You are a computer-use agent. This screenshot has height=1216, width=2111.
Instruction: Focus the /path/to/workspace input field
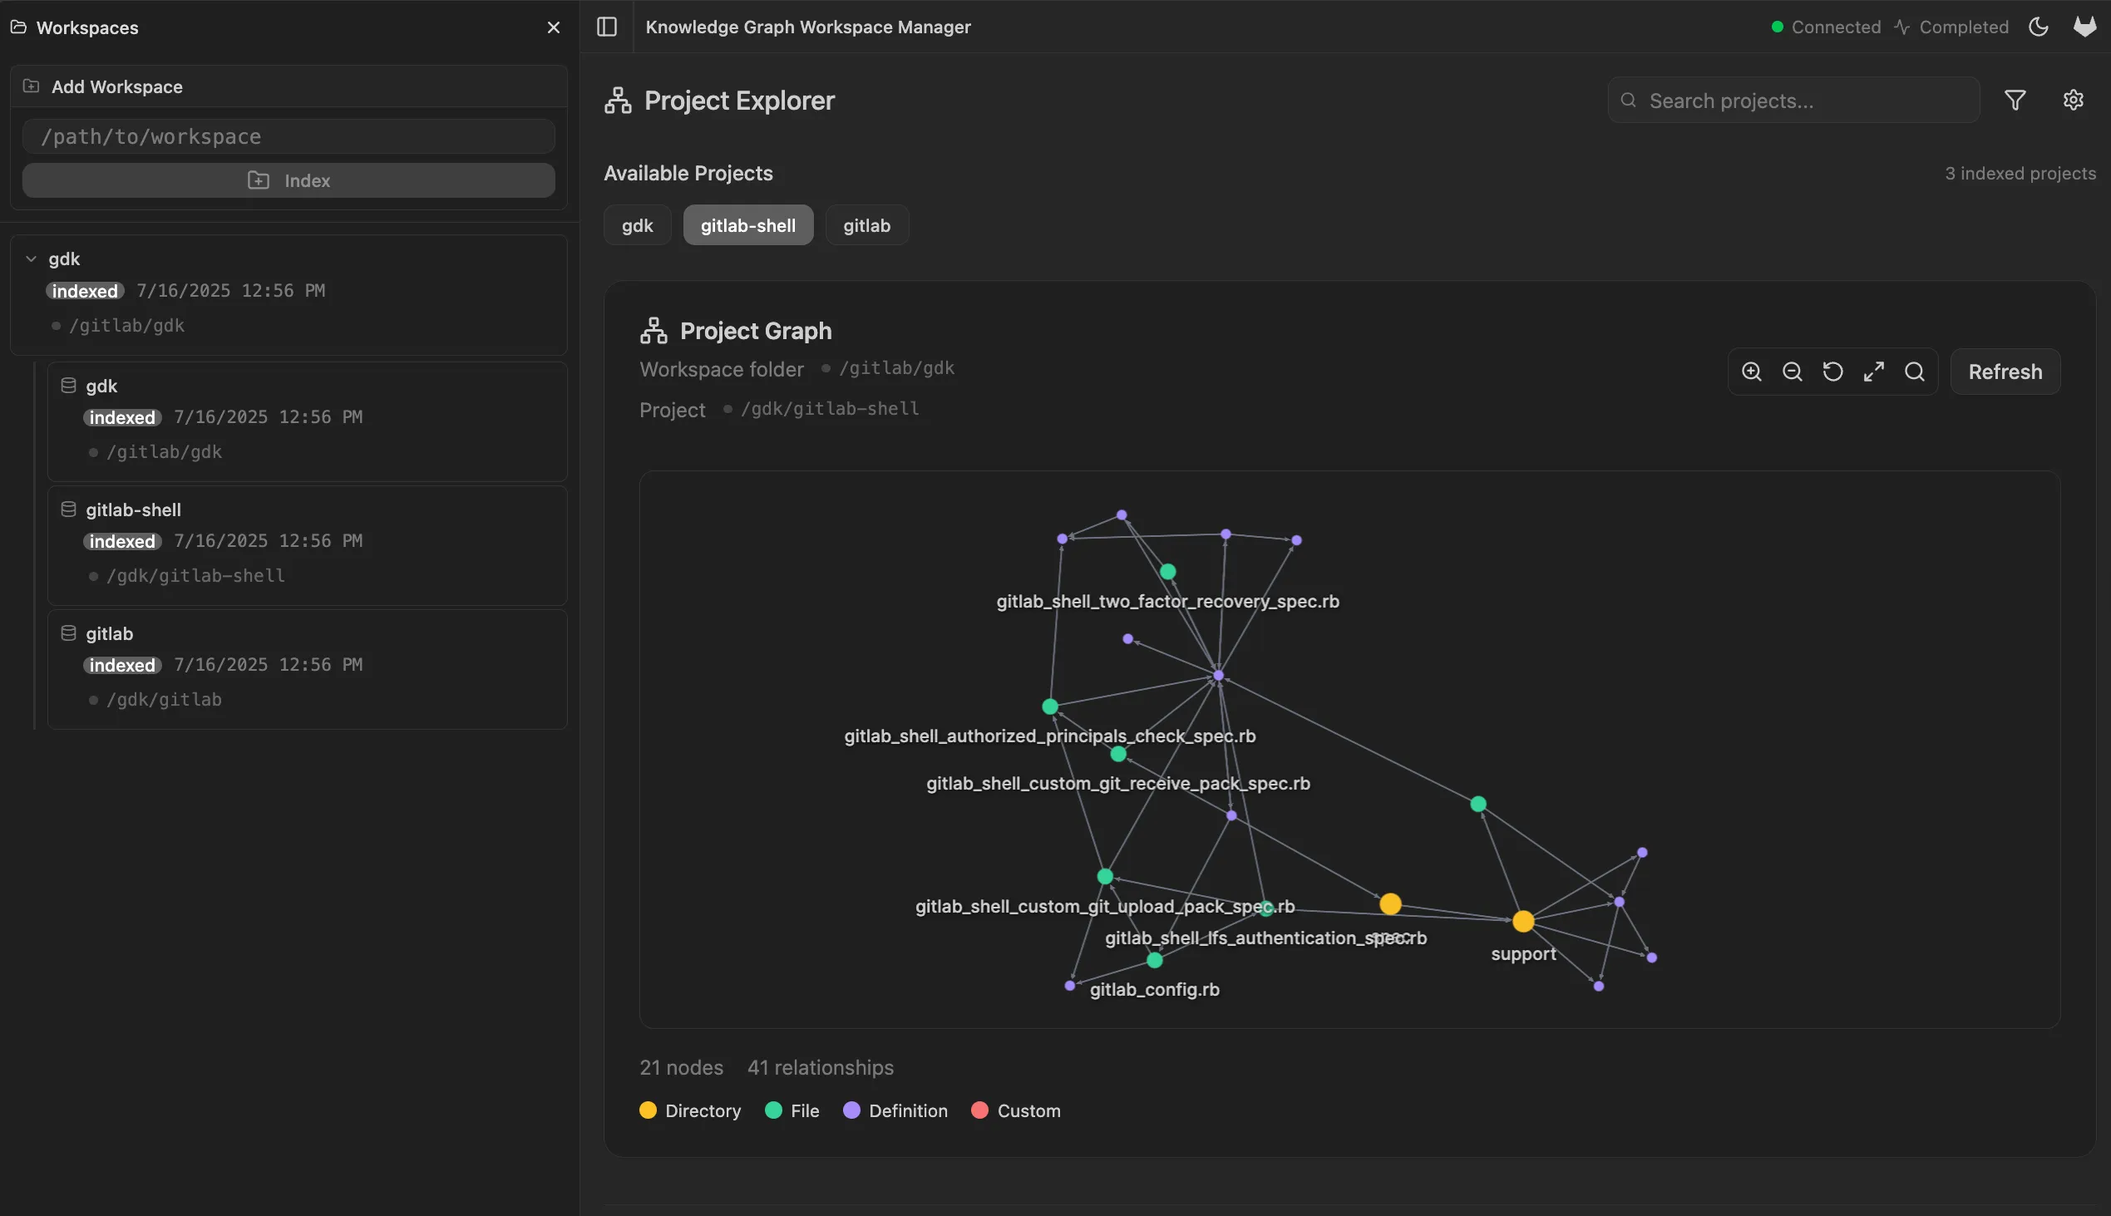289,136
